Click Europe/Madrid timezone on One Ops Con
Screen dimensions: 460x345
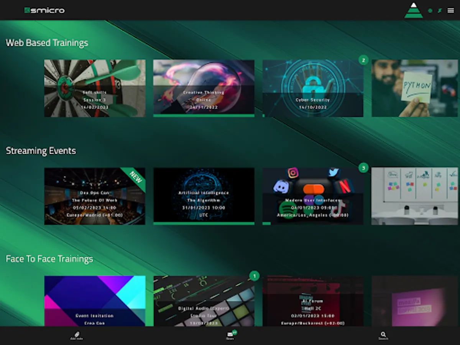click(x=95, y=215)
